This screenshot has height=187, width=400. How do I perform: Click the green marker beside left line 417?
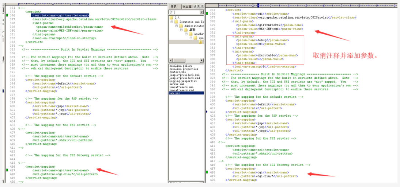(7, 171)
